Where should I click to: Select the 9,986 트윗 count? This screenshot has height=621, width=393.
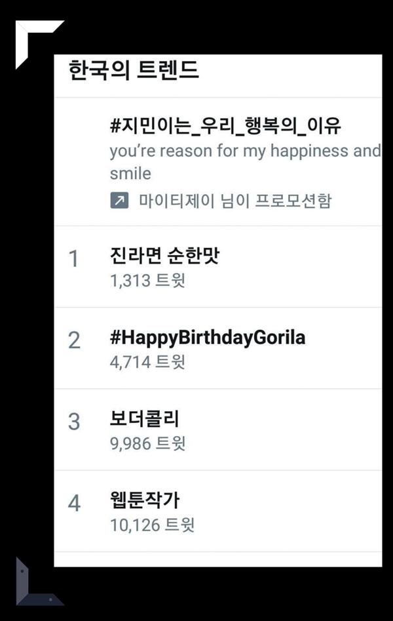coord(147,444)
